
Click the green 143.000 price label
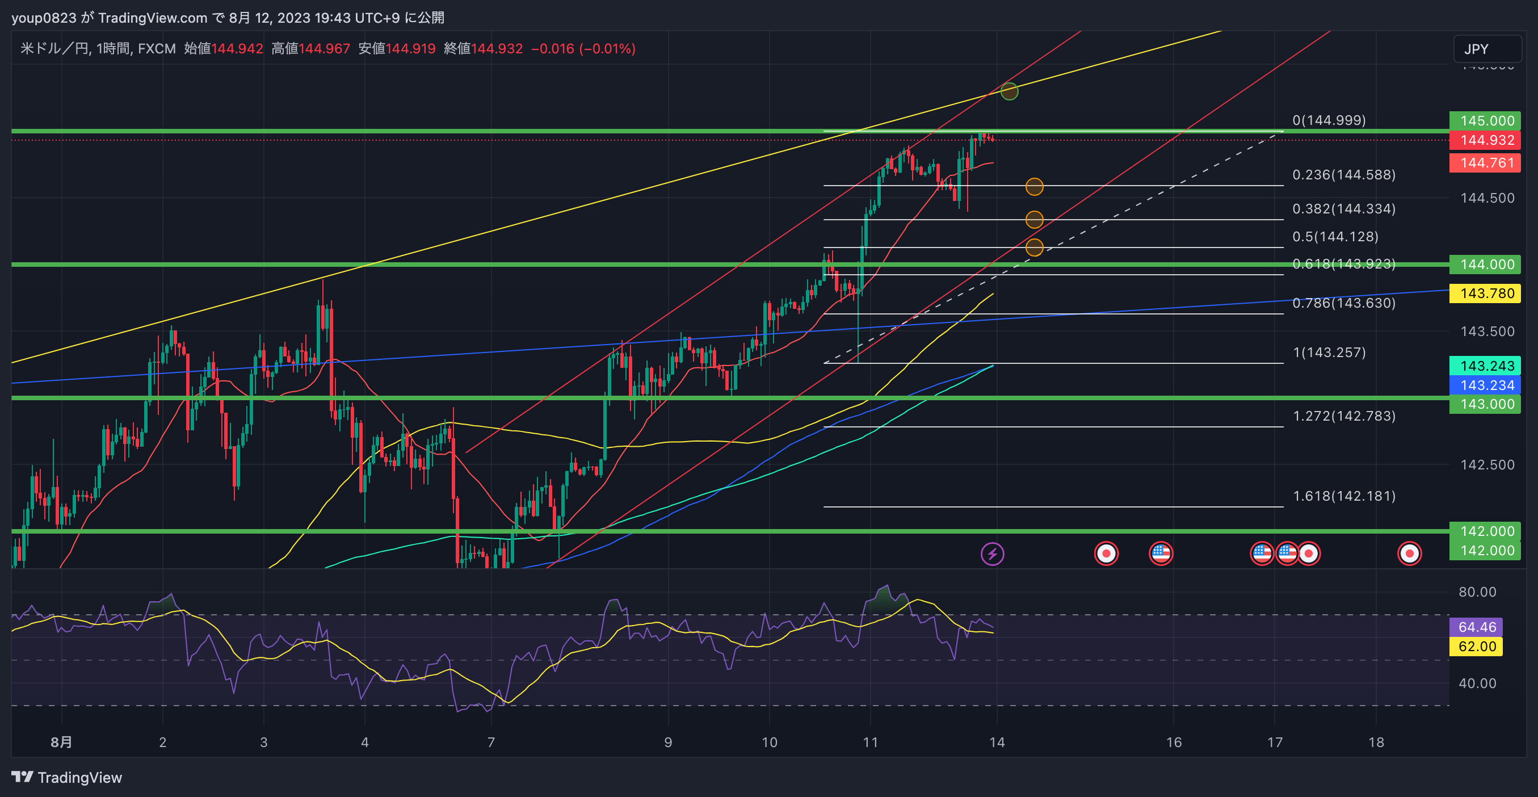point(1485,404)
